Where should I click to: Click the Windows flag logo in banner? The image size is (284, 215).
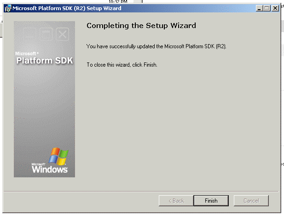tap(58, 156)
